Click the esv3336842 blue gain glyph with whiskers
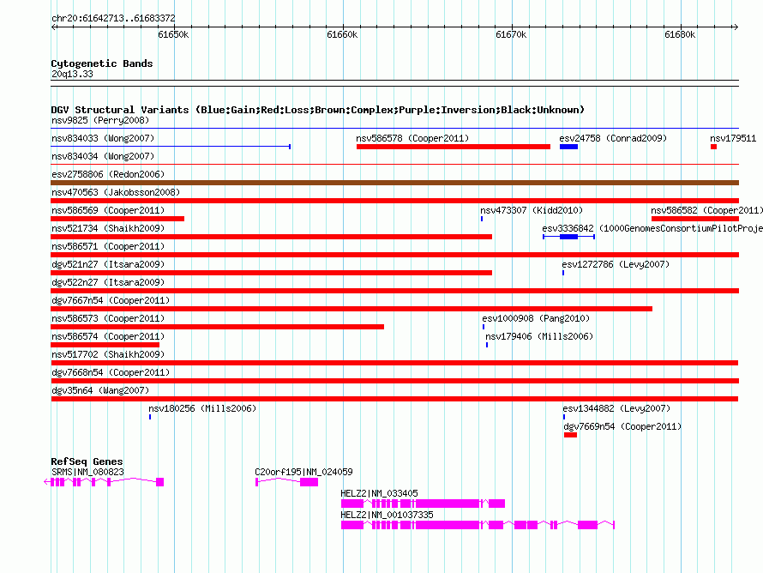This screenshot has height=573, width=763. (x=569, y=237)
